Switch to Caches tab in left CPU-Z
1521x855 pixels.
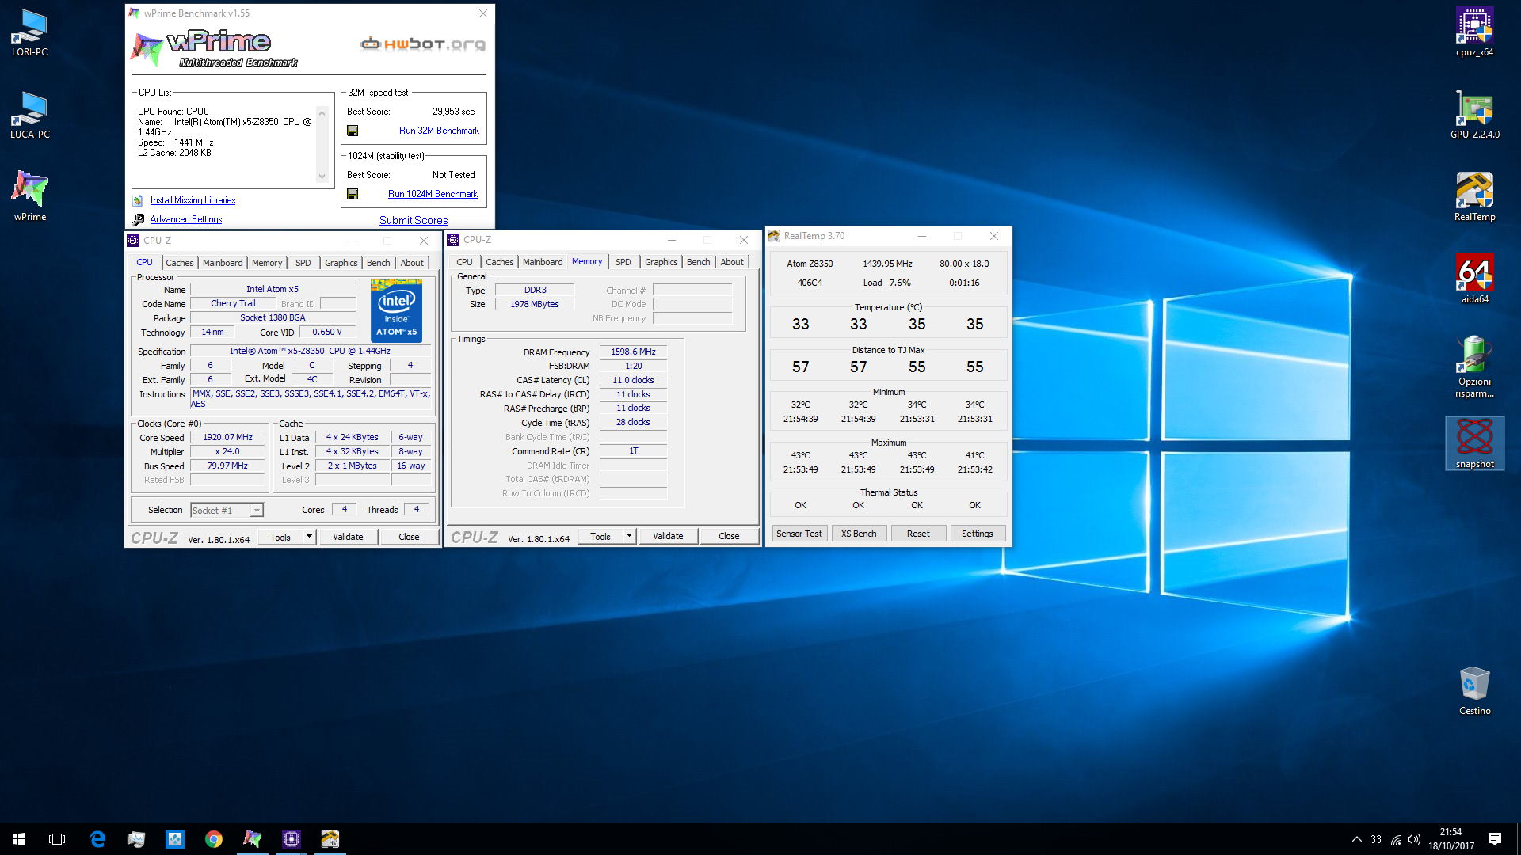180,263
